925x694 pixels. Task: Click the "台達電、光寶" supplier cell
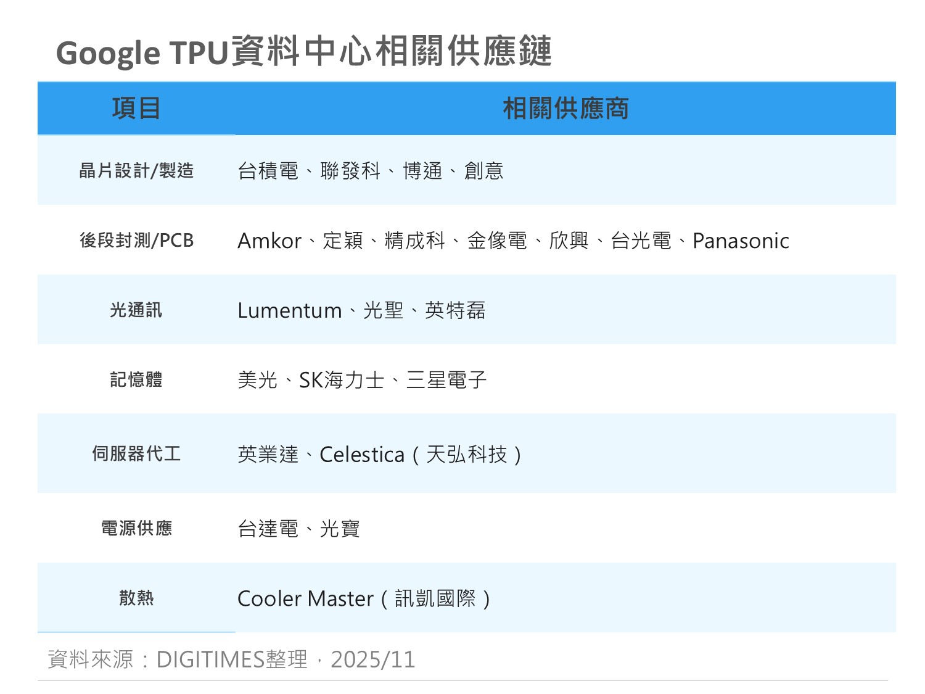pyautogui.click(x=299, y=529)
